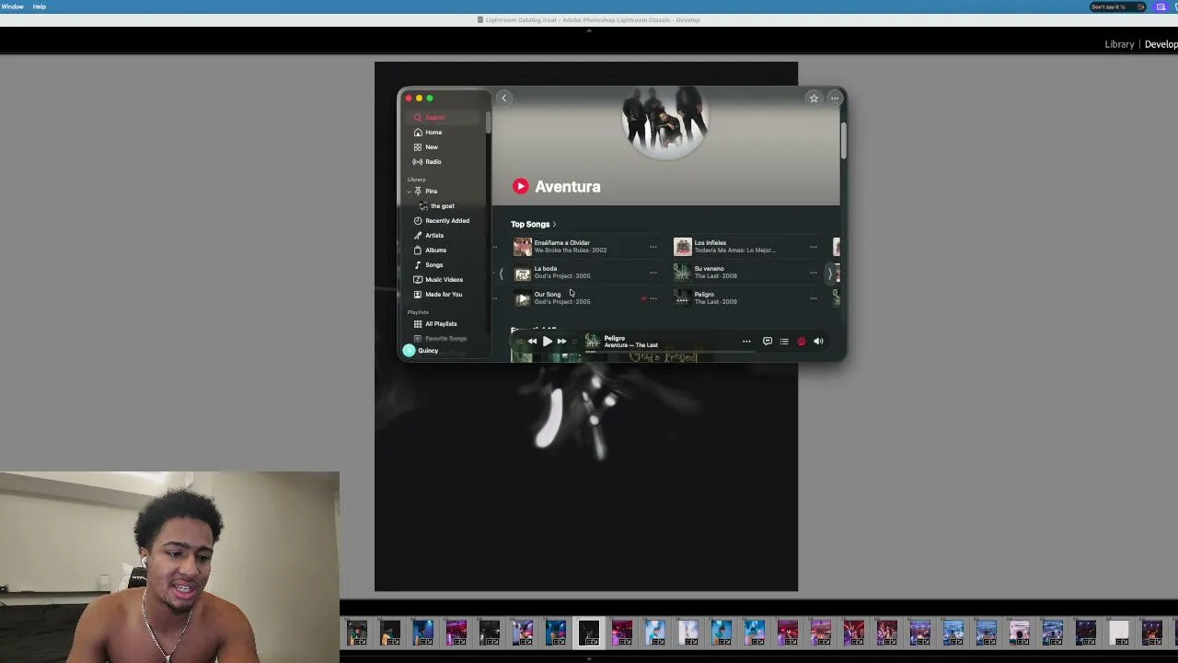Open more options for Our Song
The width and height of the screenshot is (1178, 663).
[x=653, y=298]
